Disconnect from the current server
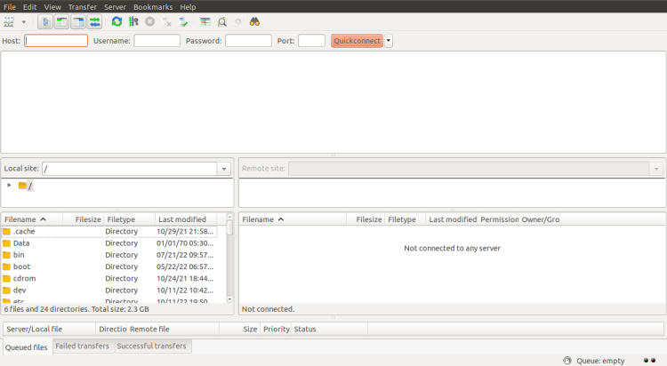The image size is (667, 366). pyautogui.click(x=166, y=21)
